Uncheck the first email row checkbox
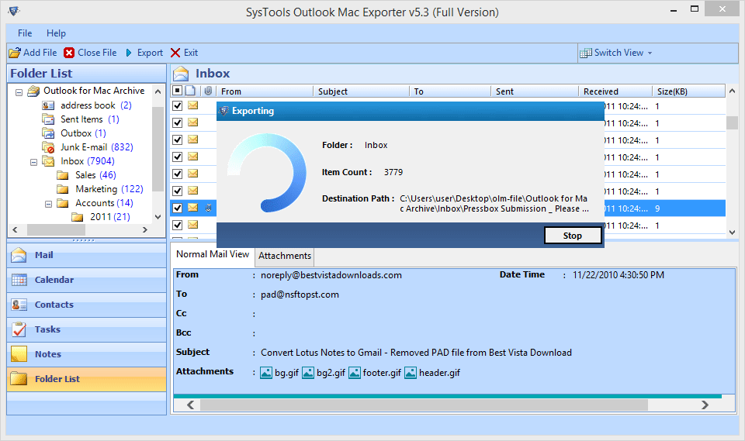This screenshot has height=441, width=745. (x=177, y=105)
